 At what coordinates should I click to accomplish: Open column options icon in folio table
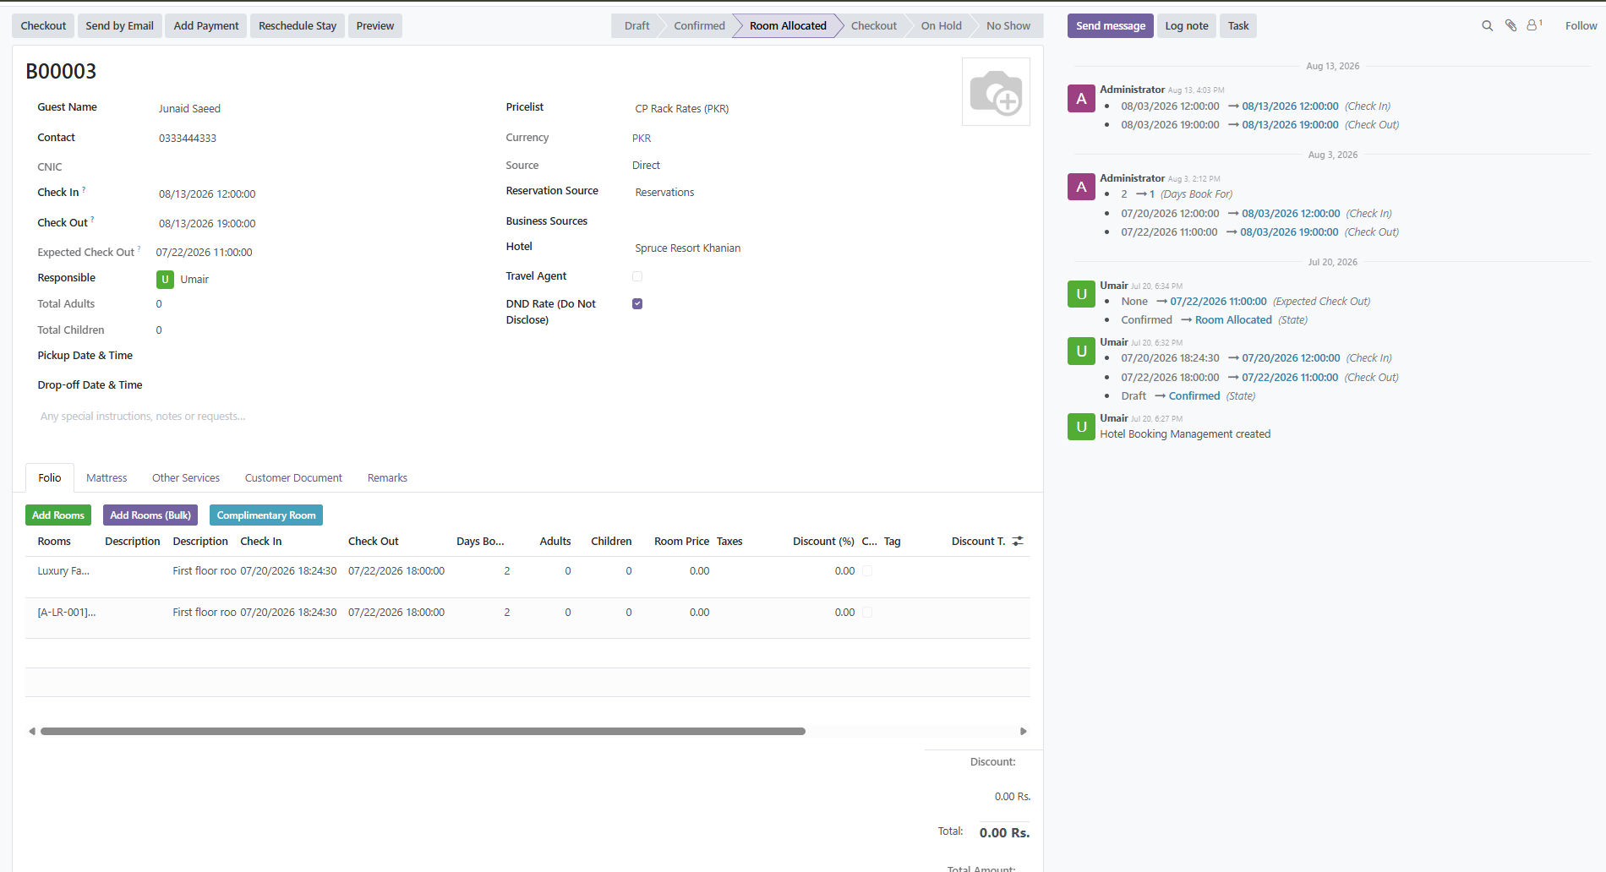click(x=1018, y=542)
